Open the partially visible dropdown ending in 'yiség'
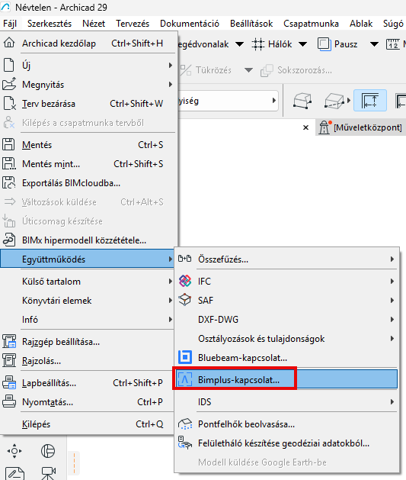This screenshot has height=480, width=406. point(229,101)
